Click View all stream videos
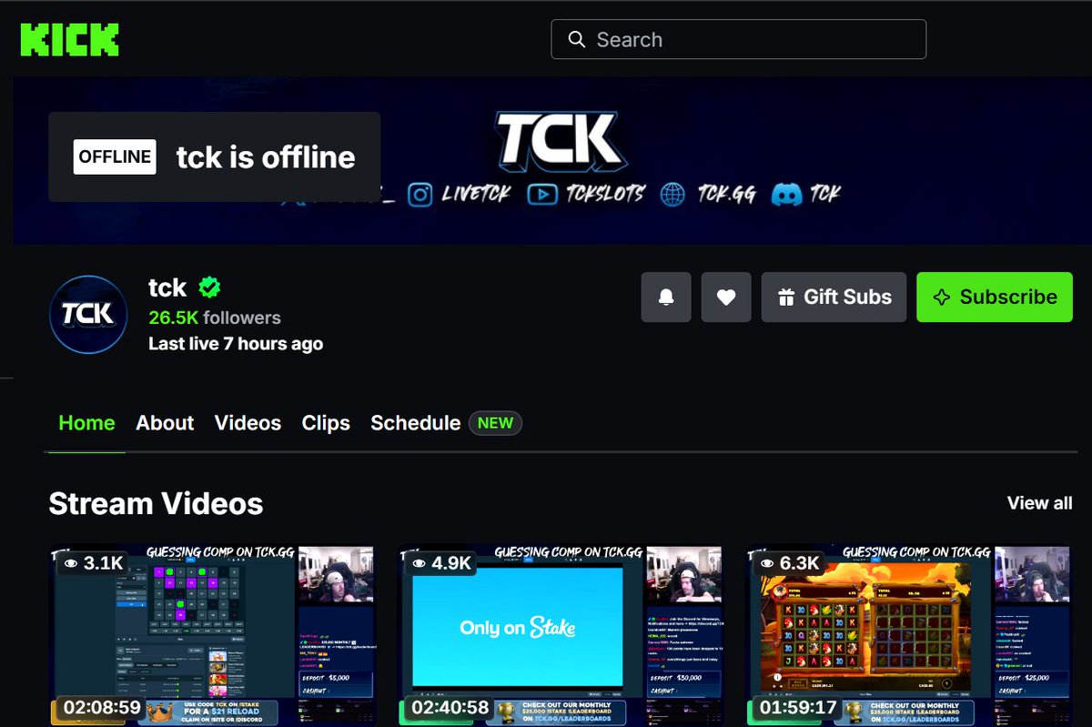 1039,503
